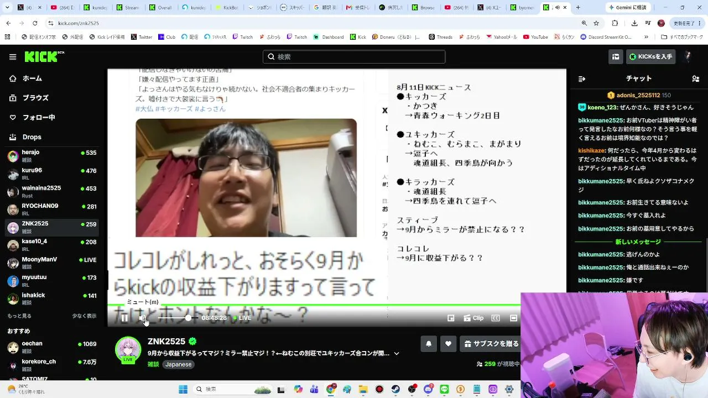Open the 雑談 category link under the title

[153, 364]
